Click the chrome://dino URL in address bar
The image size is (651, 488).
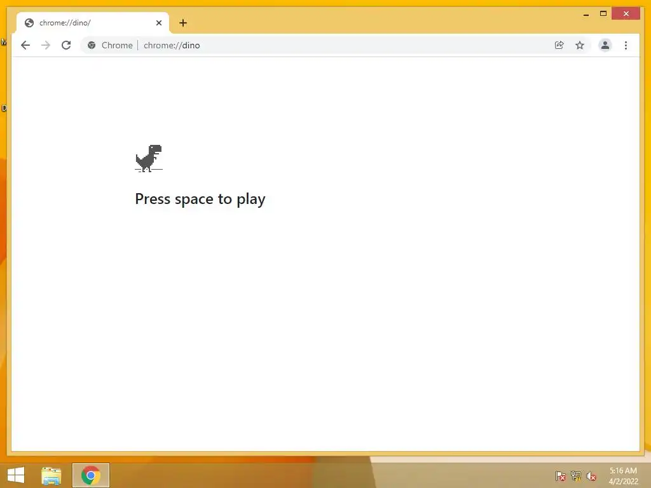pos(172,45)
